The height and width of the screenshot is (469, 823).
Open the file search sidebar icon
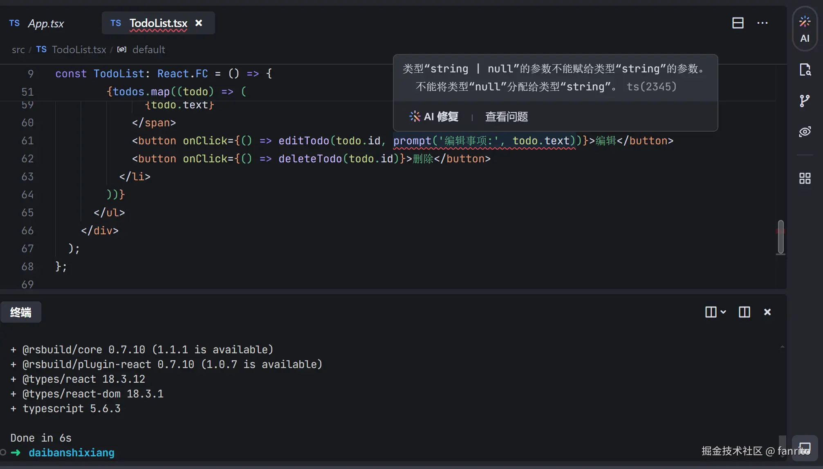click(805, 70)
